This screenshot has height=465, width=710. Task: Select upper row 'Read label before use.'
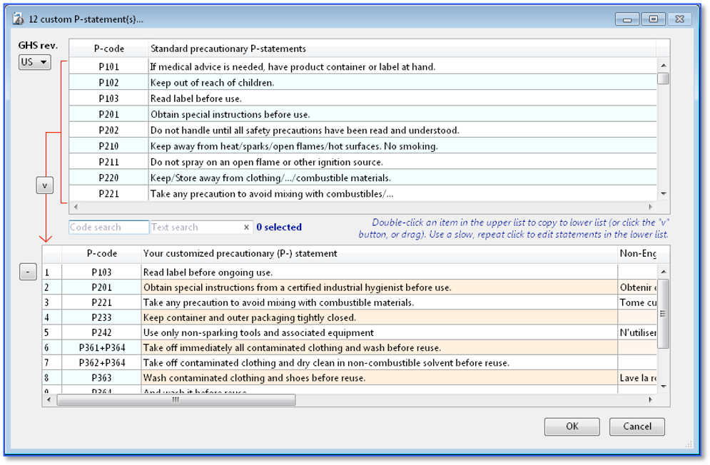[x=362, y=98]
